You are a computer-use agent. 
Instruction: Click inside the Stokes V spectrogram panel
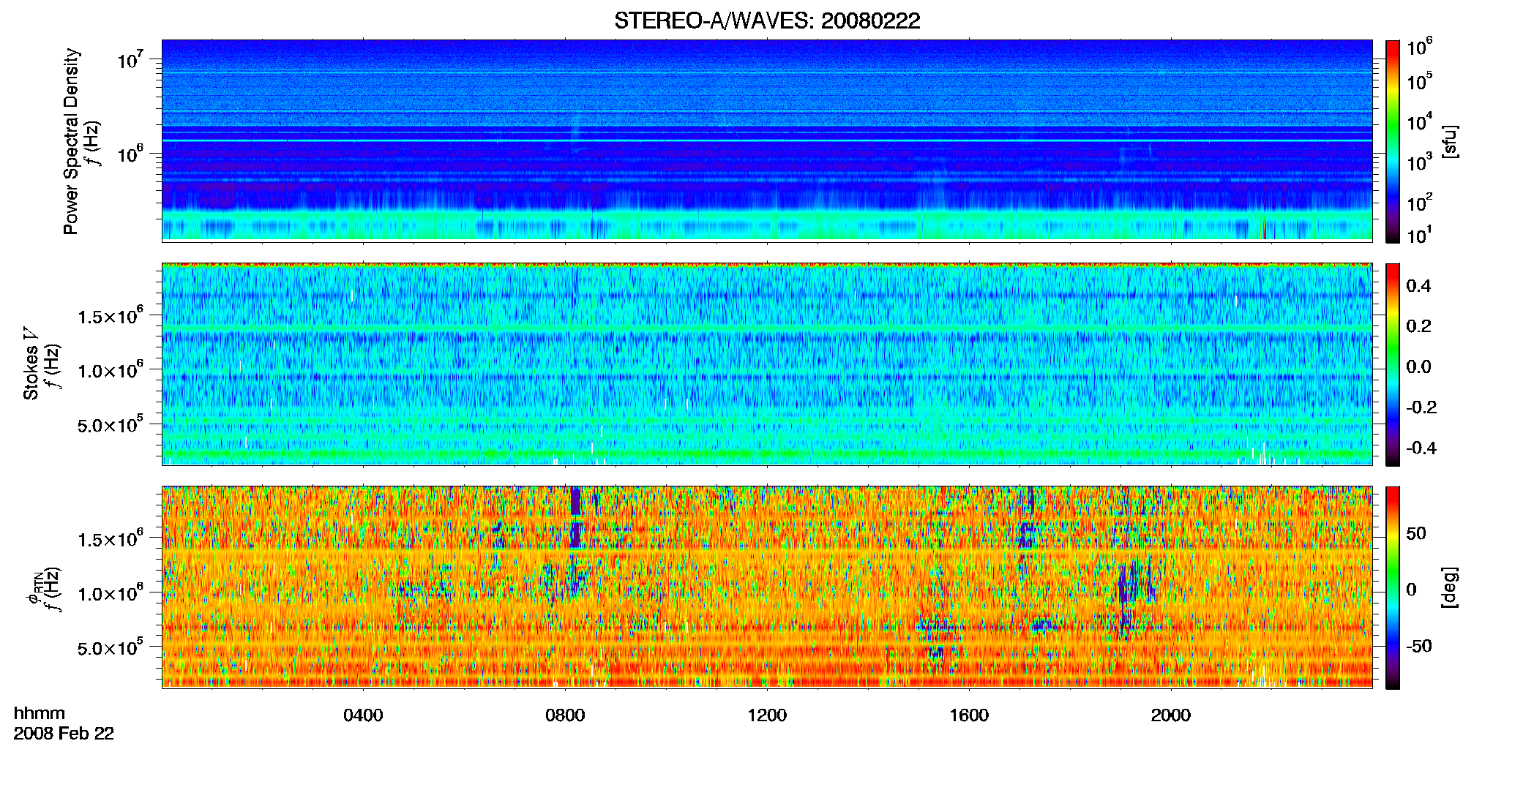[767, 364]
